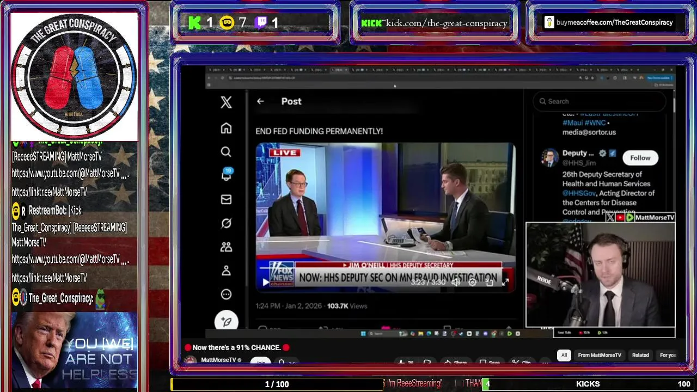Click the Fox News video thumbnail
The width and height of the screenshot is (697, 392).
386,218
